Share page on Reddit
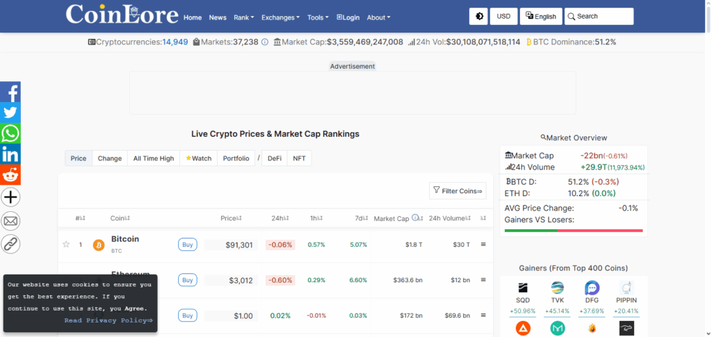The image size is (712, 337). tap(10, 175)
